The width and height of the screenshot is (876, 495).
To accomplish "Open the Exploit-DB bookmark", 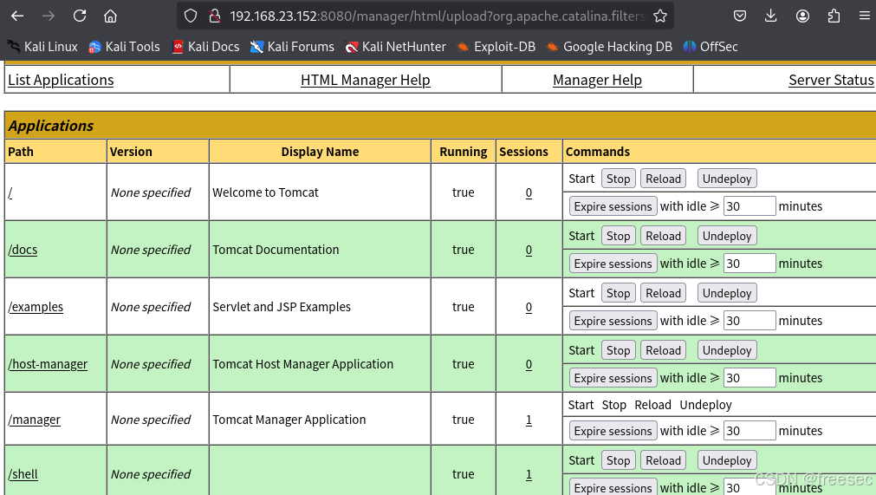I will point(496,47).
